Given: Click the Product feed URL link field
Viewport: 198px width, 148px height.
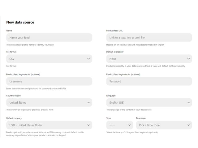Looking at the screenshot, I should pos(149,38).
